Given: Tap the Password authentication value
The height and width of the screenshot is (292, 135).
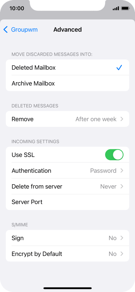Looking at the screenshot, I should pyautogui.click(x=103, y=171).
